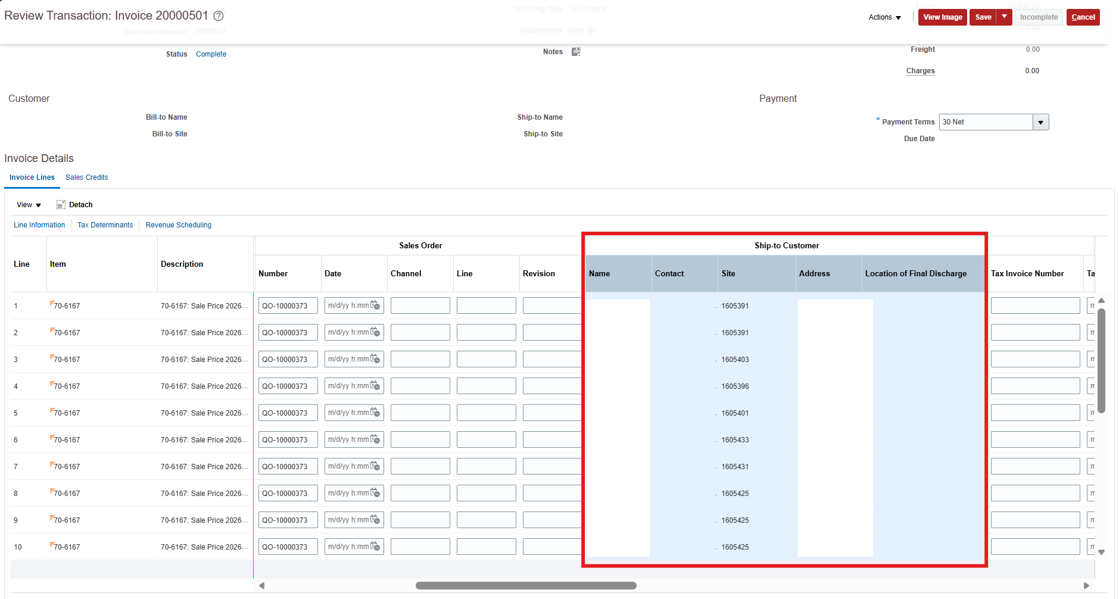Switch to Sales Credits tab

click(87, 177)
